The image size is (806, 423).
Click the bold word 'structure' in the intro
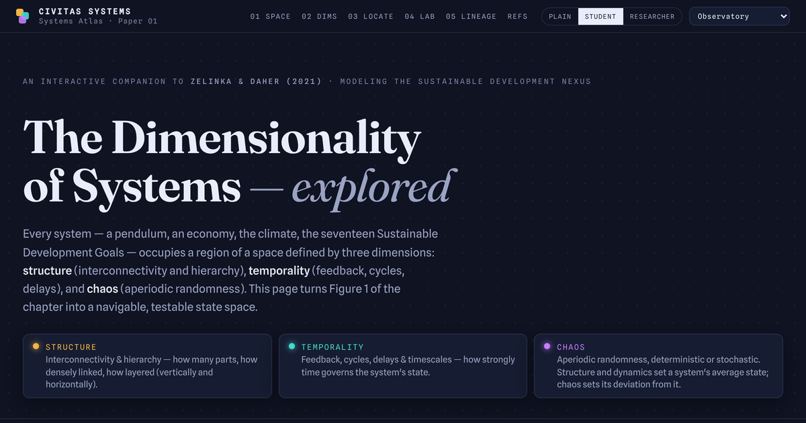tap(47, 271)
